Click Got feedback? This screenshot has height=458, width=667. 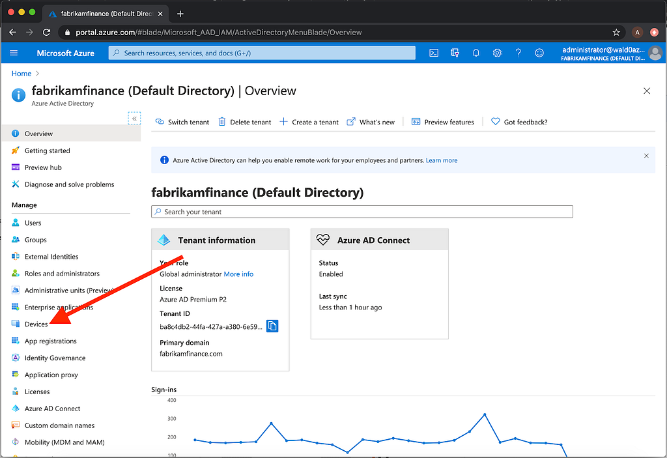[x=519, y=122]
